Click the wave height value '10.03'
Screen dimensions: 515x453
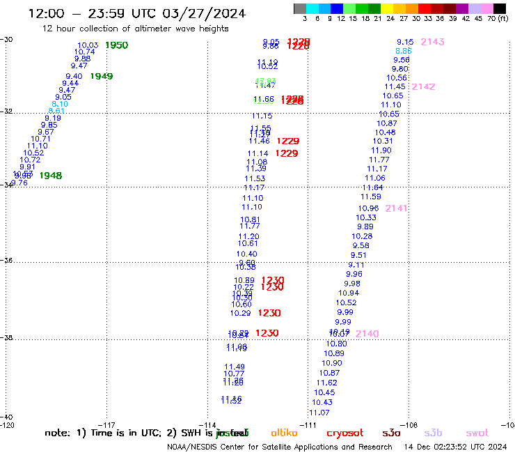88,45
